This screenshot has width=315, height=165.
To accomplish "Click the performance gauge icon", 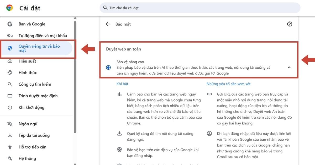I will coord(10,61).
